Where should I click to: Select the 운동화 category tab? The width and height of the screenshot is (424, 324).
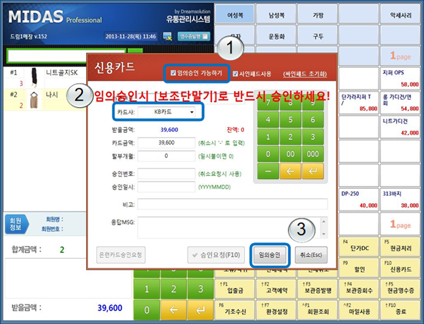(277, 37)
